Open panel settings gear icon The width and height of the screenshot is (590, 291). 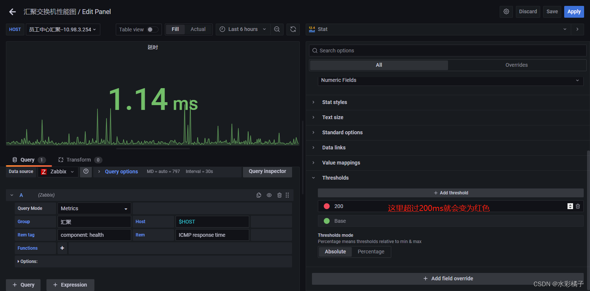(506, 12)
